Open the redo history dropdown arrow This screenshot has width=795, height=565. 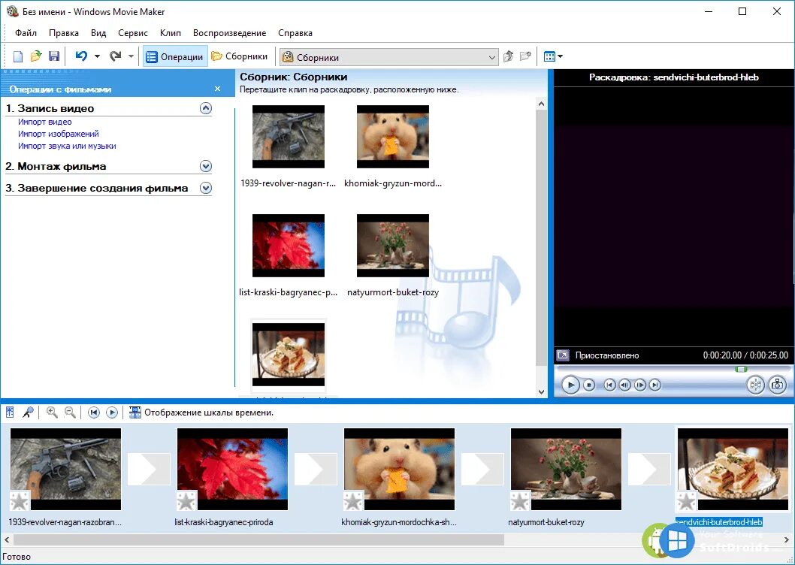[131, 56]
